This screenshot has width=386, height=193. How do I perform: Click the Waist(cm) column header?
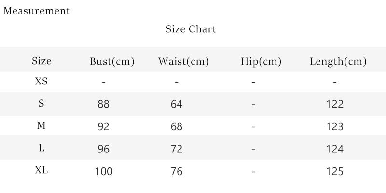click(184, 61)
